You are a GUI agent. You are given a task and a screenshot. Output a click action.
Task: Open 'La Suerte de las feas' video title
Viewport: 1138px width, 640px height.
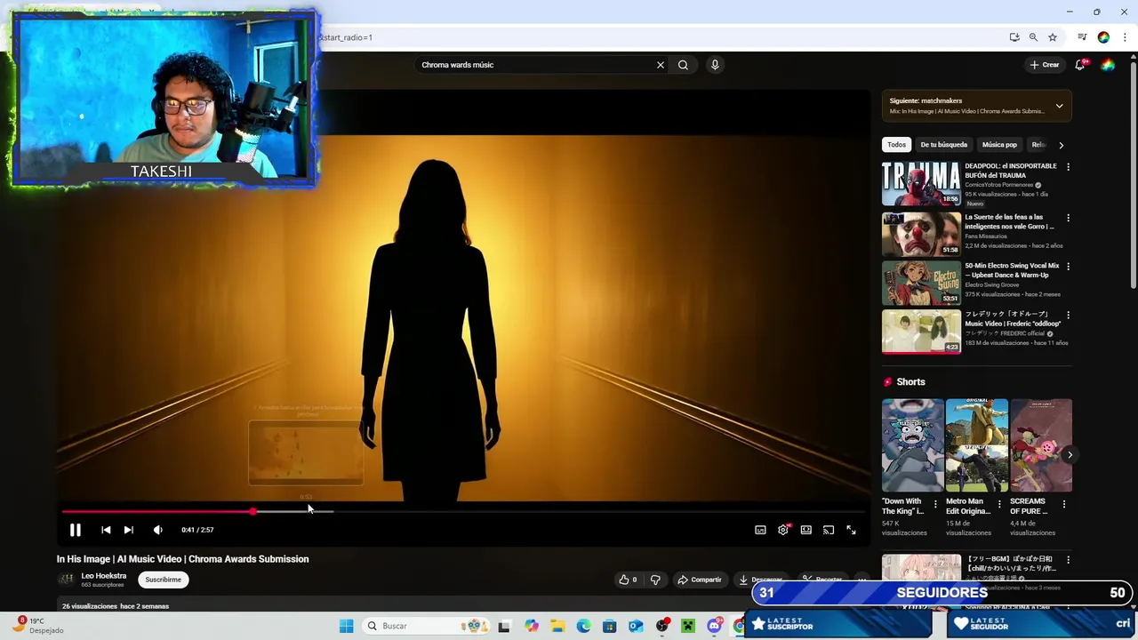1009,221
